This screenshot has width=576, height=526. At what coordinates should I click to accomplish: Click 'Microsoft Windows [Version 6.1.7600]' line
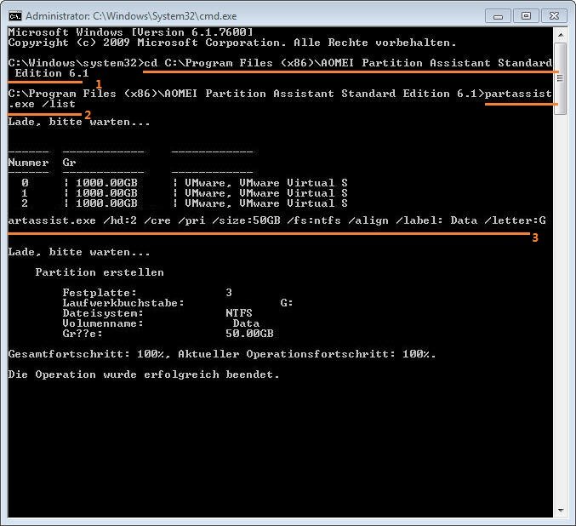[x=130, y=32]
